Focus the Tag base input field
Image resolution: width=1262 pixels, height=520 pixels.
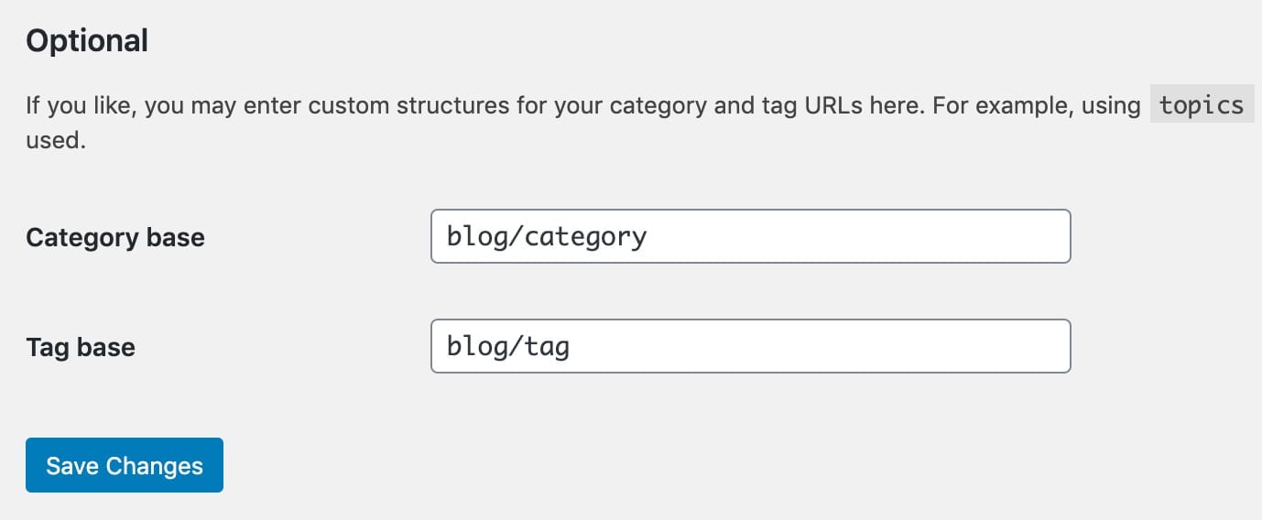(x=750, y=346)
